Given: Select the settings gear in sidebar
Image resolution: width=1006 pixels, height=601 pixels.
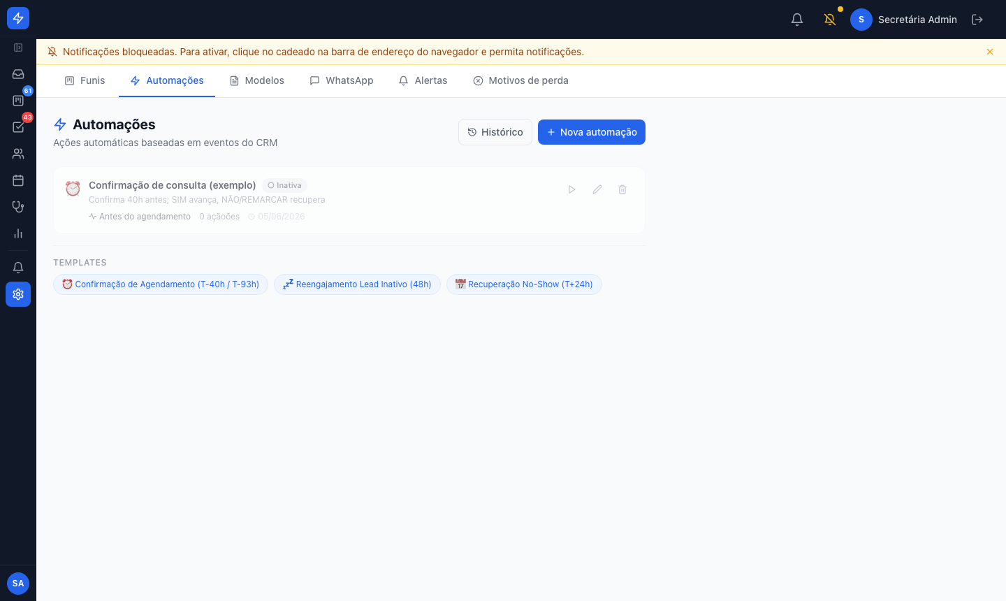Looking at the screenshot, I should click(18, 294).
